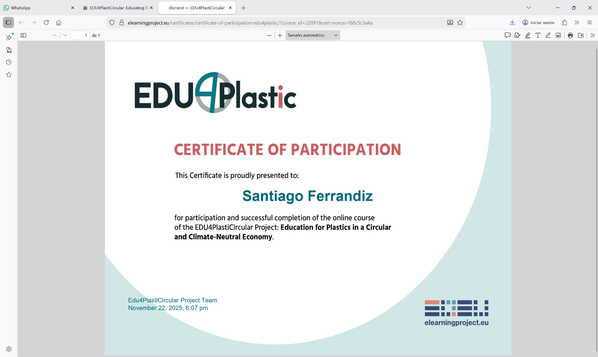Screen dimensions: 598x357
Task: Toggle the PDF thumbnail sidebar
Action: [x=23, y=36]
